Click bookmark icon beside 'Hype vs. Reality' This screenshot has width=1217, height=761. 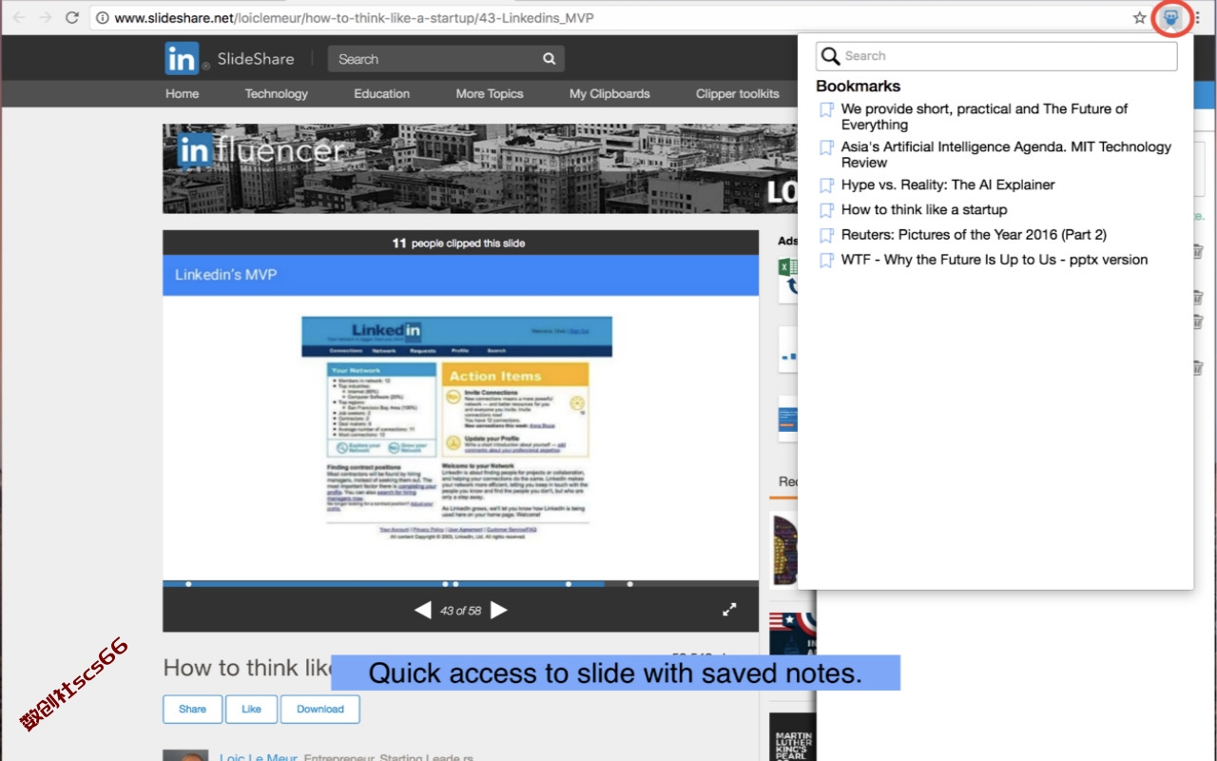827,185
